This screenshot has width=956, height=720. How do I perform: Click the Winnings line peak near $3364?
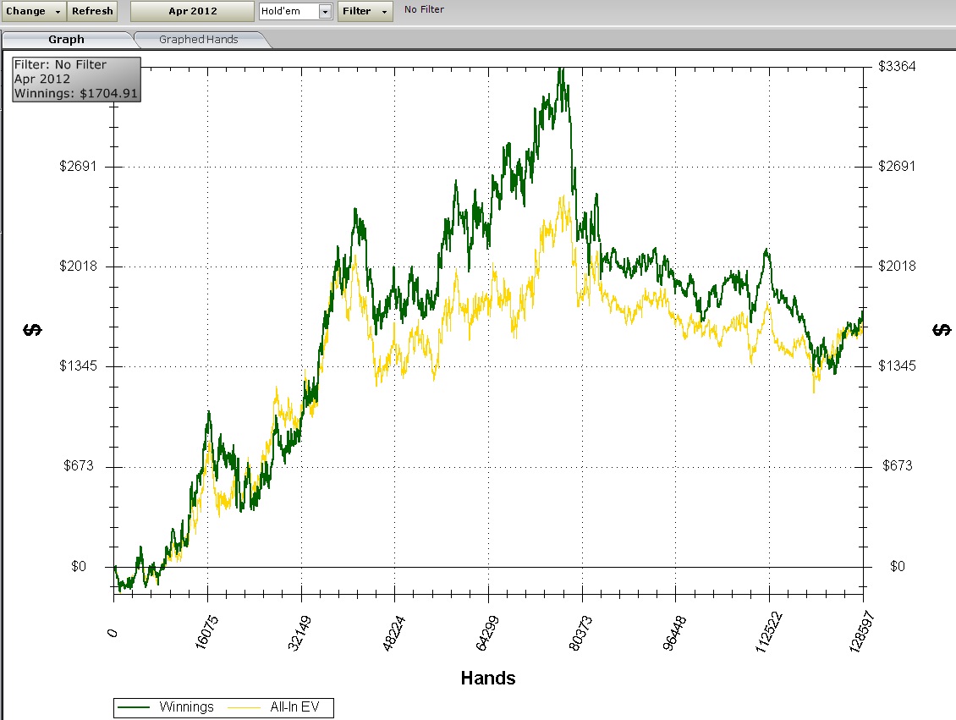[x=560, y=71]
